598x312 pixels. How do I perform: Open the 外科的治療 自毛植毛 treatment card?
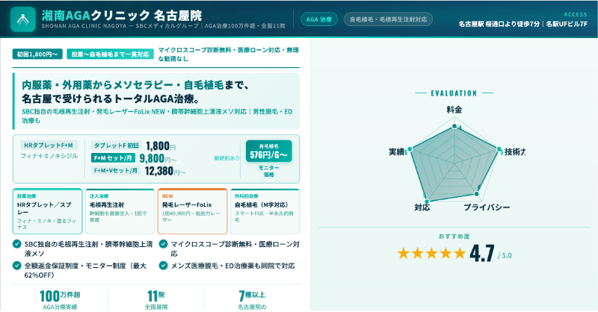point(265,208)
